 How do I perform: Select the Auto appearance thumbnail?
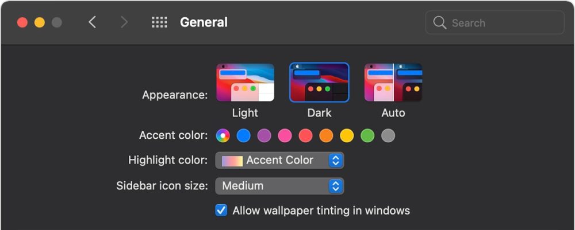(x=393, y=83)
